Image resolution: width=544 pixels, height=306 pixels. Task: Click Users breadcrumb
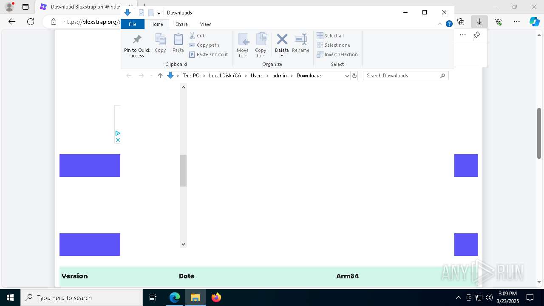tap(257, 76)
